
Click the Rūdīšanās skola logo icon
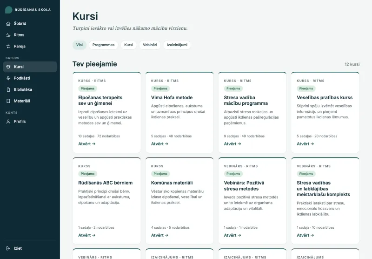click(x=9, y=10)
